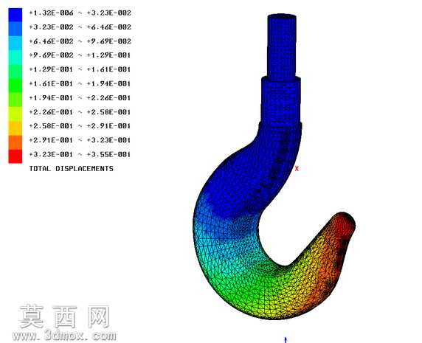Viewport: 422px width, 343px height.
Task: Click the orange swatch beside +2.91E-001 ~ +3.23E-001
Action: pos(15,142)
